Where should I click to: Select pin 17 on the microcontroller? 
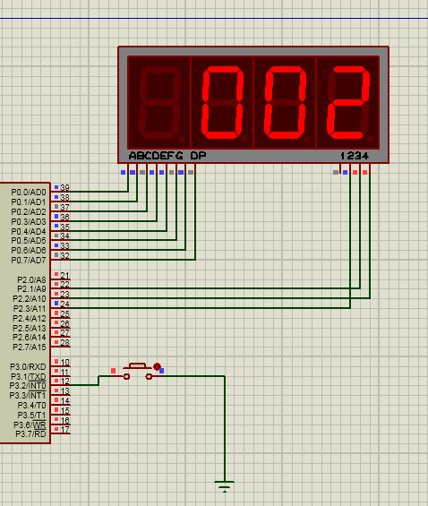[64, 430]
